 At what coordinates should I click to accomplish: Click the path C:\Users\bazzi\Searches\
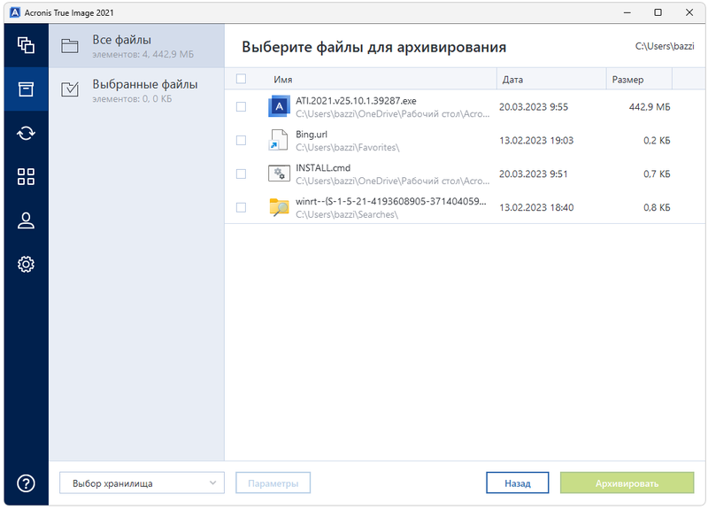pos(347,214)
